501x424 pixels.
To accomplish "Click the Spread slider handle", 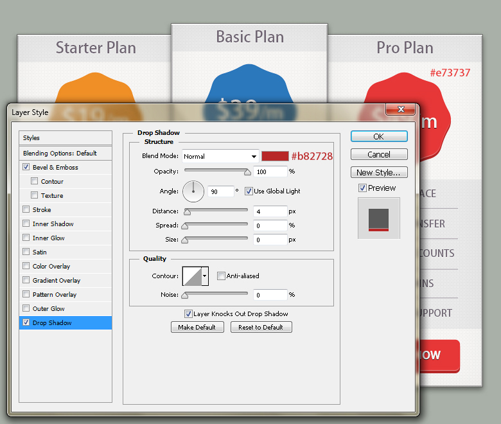I will pos(185,226).
